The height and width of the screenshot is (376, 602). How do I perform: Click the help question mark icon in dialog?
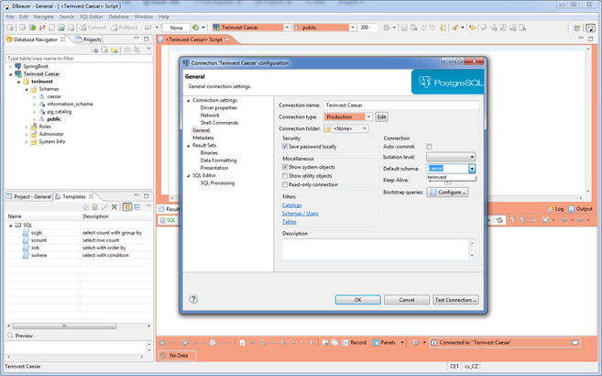tap(193, 299)
